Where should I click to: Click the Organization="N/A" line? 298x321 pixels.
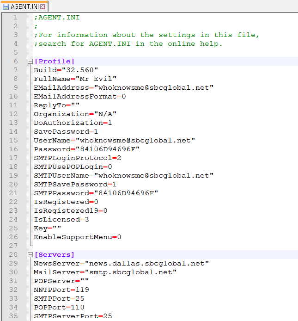click(x=75, y=114)
